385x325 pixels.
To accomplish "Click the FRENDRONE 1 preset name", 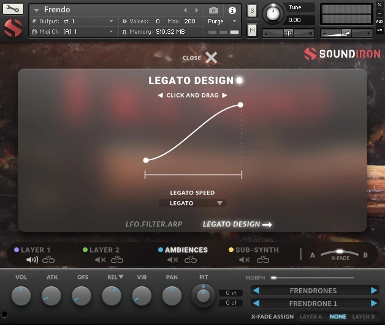I will (x=313, y=304).
